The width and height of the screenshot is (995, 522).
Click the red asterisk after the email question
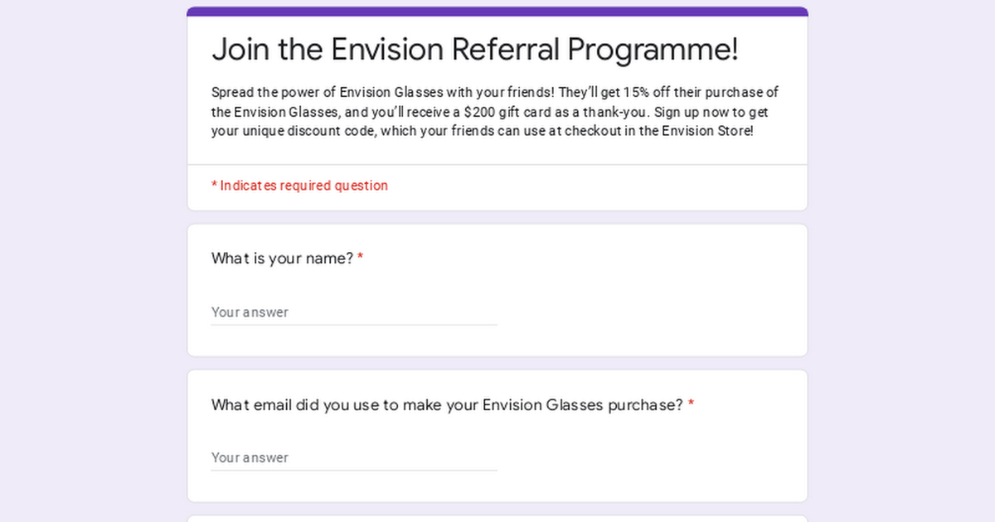pyautogui.click(x=691, y=405)
